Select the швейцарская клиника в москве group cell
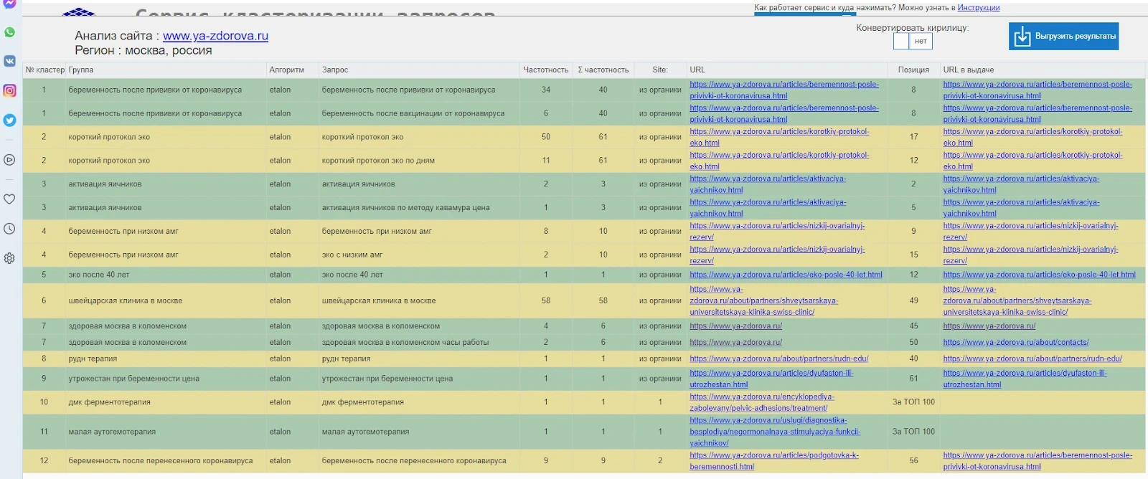This screenshot has width=1148, height=479. (126, 301)
